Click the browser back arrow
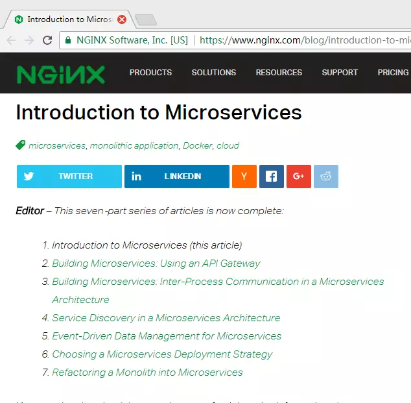411x403 pixels. (11, 40)
